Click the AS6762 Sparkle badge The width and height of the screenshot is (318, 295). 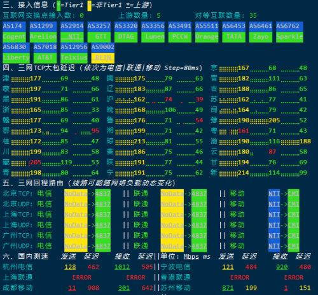(289, 32)
